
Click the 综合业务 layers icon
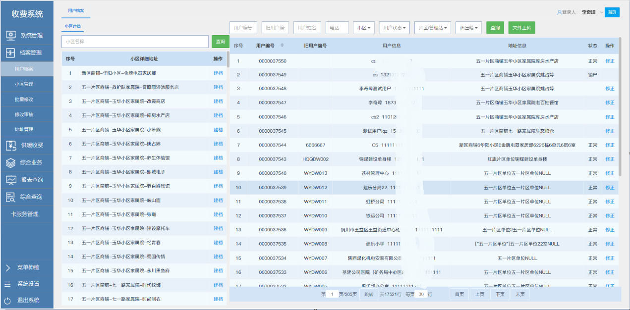pos(10,162)
